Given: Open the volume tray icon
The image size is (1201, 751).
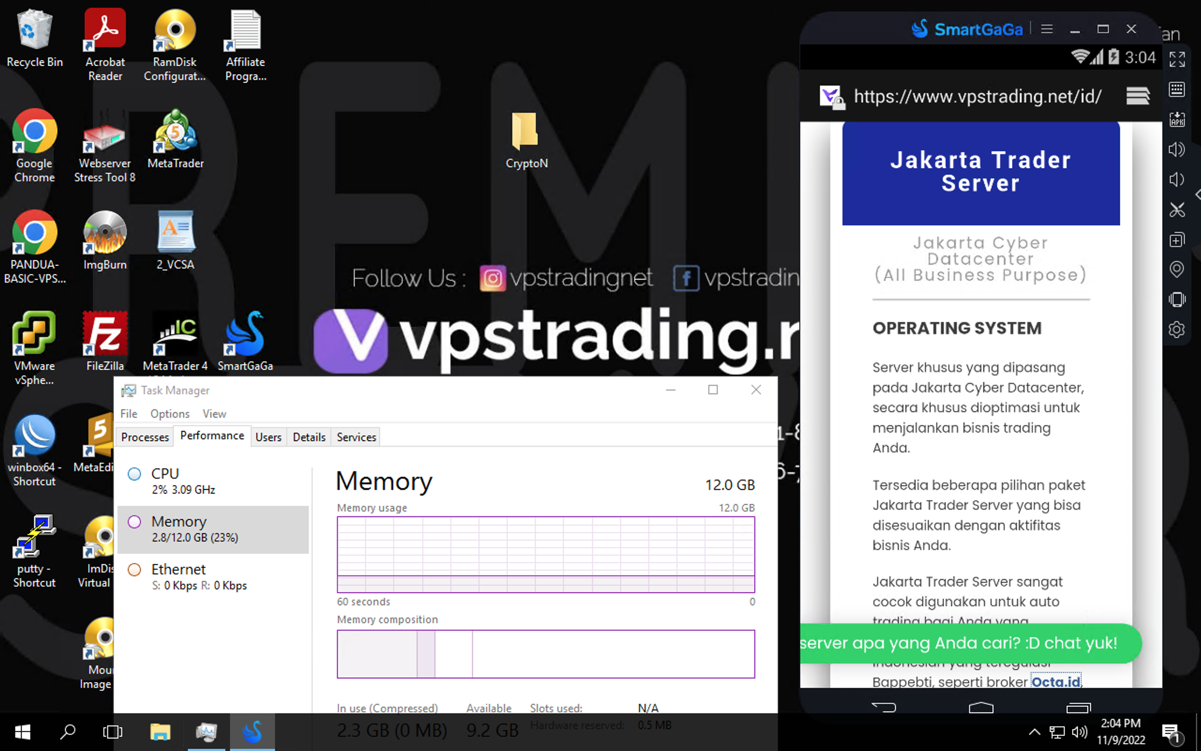Looking at the screenshot, I should [x=1079, y=732].
